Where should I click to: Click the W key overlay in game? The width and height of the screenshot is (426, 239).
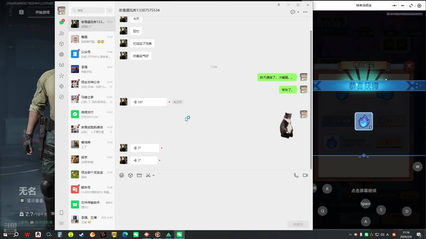[418, 167]
